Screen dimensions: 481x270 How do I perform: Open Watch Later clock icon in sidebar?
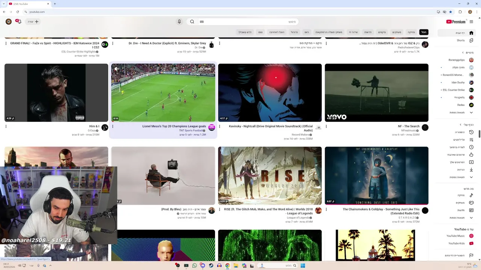coord(471,147)
